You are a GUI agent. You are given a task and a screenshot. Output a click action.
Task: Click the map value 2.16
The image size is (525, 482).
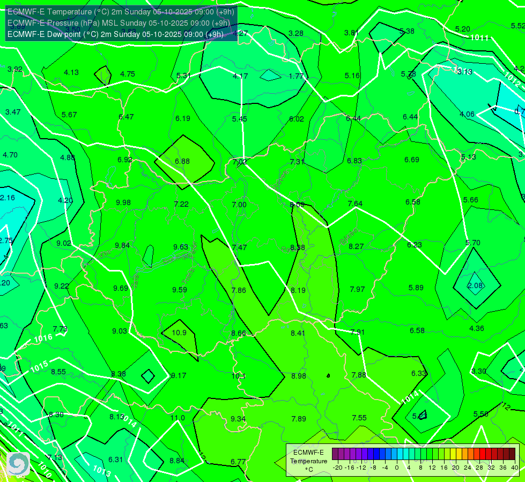click(8, 198)
